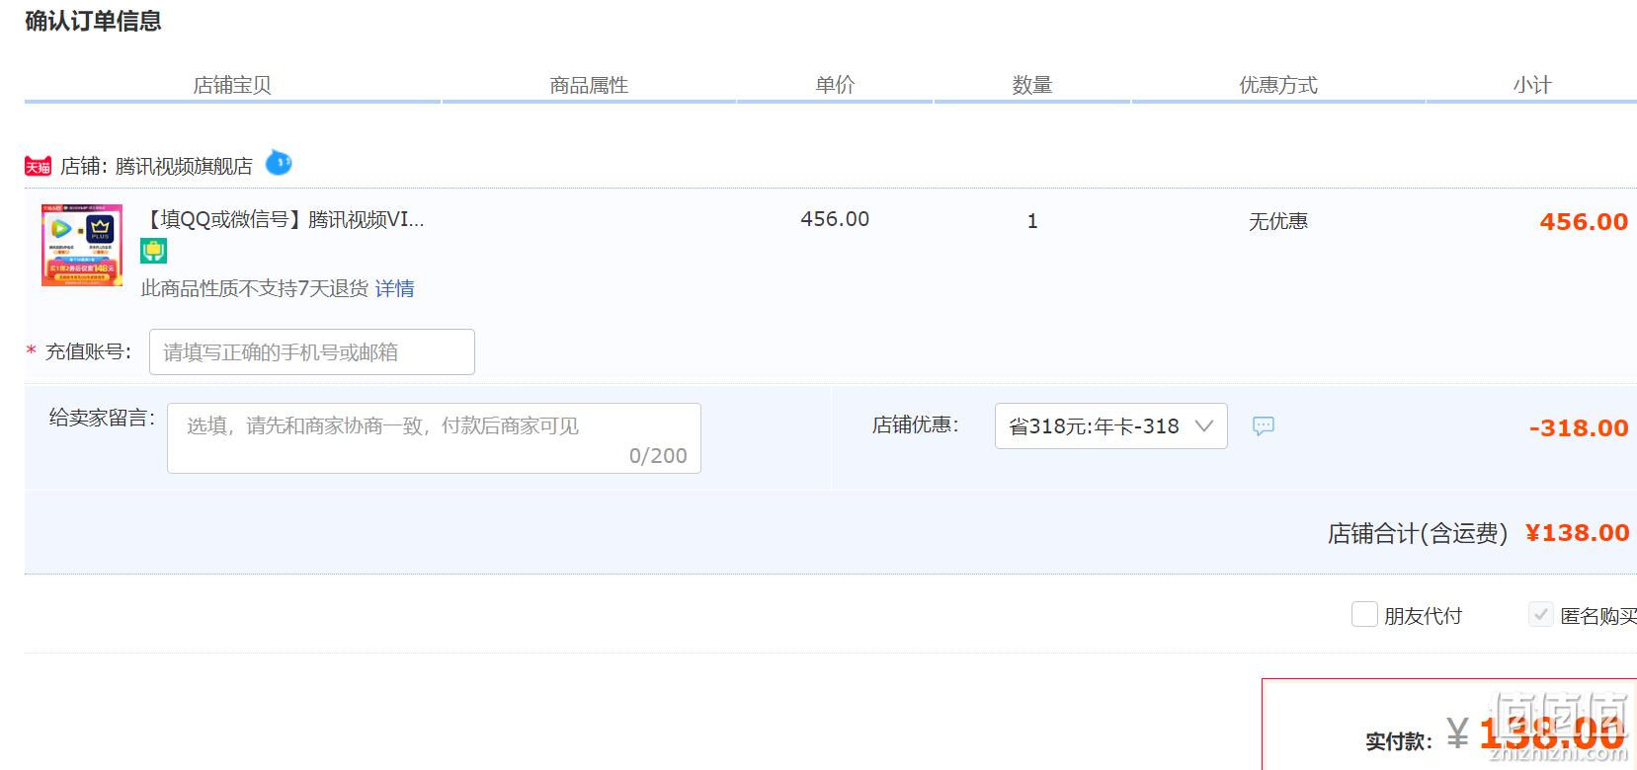The width and height of the screenshot is (1637, 770).
Task: Click the 确认订单信息 heading
Action: [x=93, y=21]
